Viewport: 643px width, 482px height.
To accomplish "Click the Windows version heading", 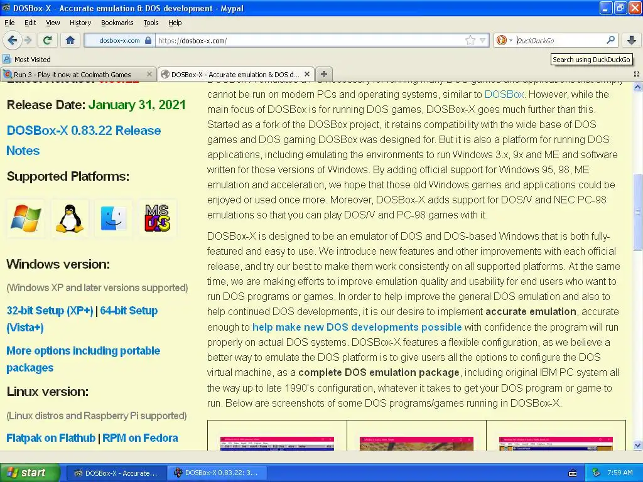I will [x=58, y=264].
